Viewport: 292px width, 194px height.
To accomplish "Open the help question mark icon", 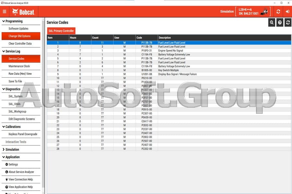I will 280,22.
